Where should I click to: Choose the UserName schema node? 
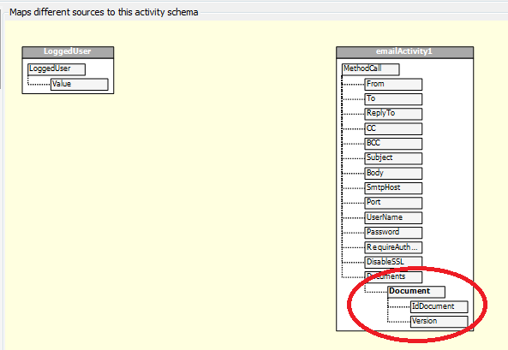(393, 218)
